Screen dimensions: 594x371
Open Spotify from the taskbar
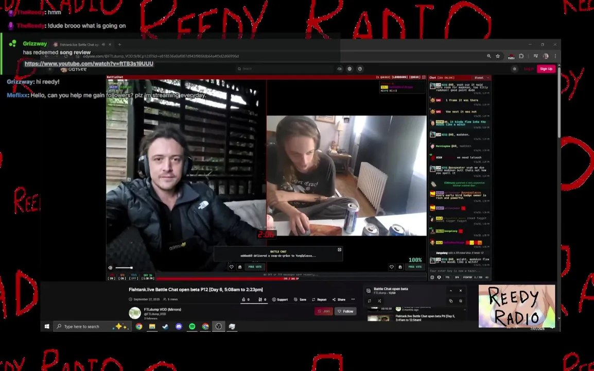(x=192, y=326)
